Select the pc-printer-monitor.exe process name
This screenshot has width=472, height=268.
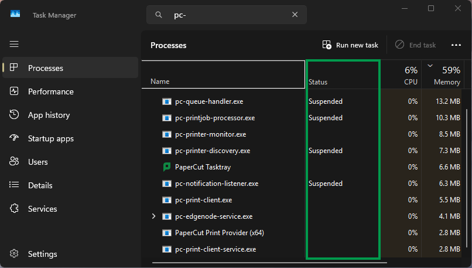(211, 134)
